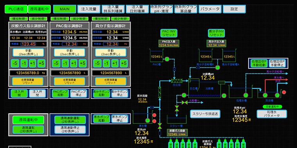This screenshot has width=297, height=148.
Task: Toggle 手動 mode in the 炭酸ガス指示調節計 panel
Action: click(x=28, y=53)
